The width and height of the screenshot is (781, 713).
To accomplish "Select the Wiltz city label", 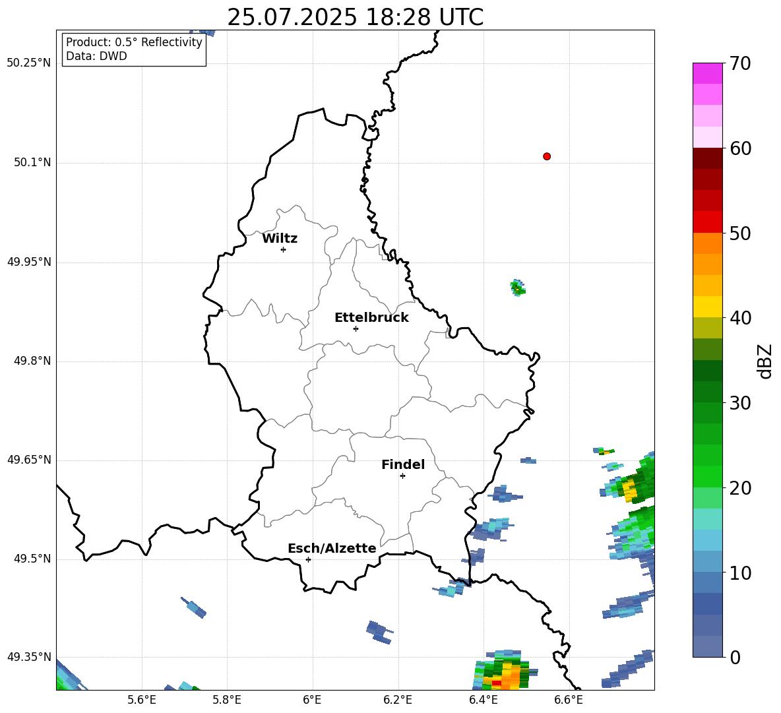I will click(280, 239).
